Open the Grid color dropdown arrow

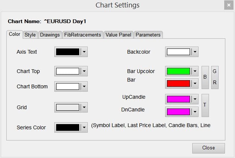tap(84, 107)
